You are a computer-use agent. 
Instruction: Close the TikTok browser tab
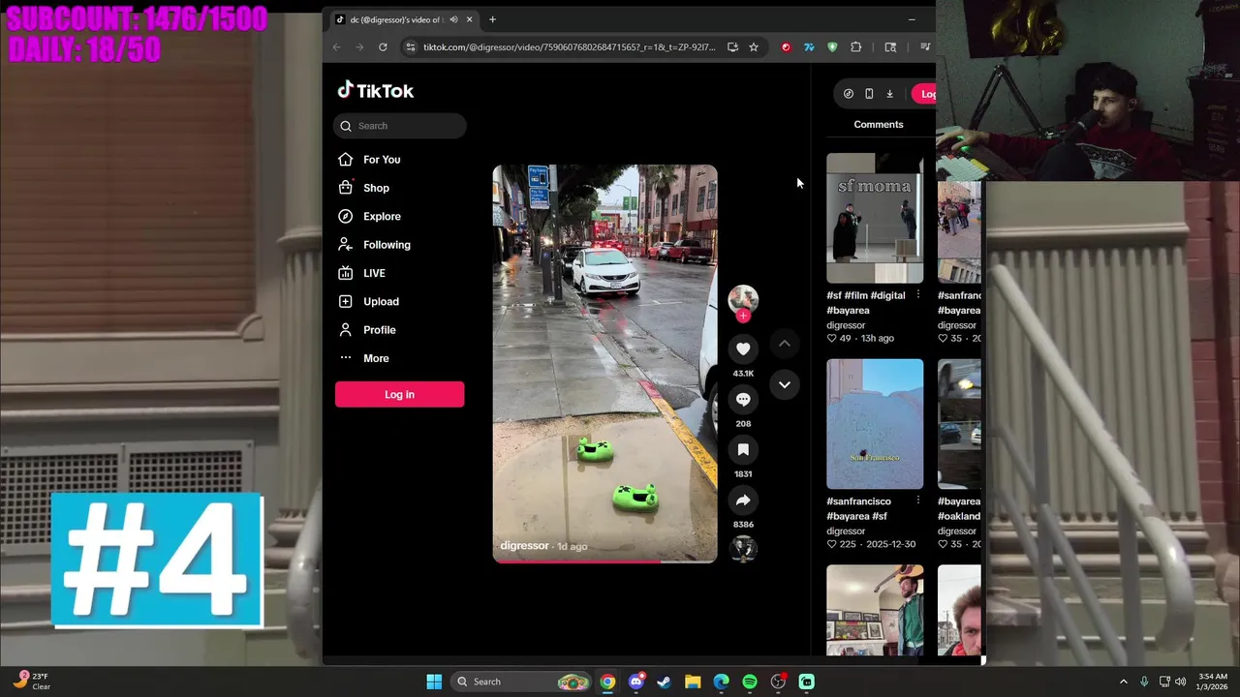(469, 19)
